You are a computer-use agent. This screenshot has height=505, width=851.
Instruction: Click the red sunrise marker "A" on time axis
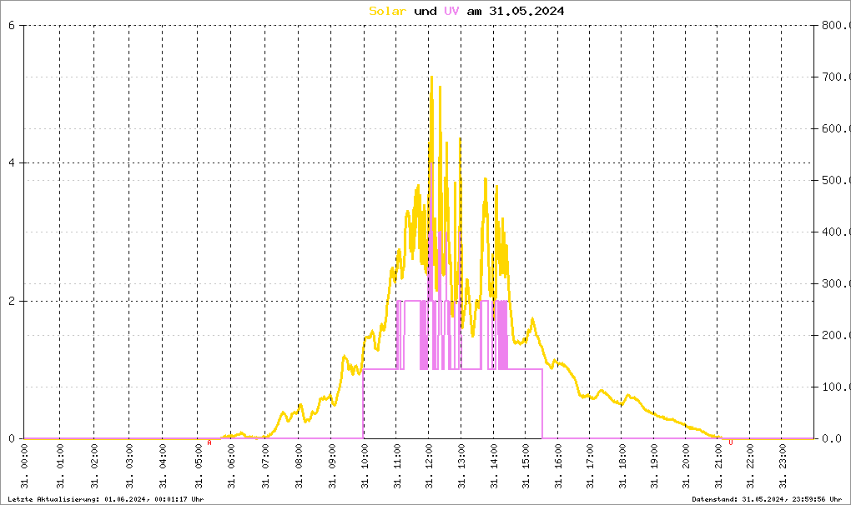coord(209,443)
